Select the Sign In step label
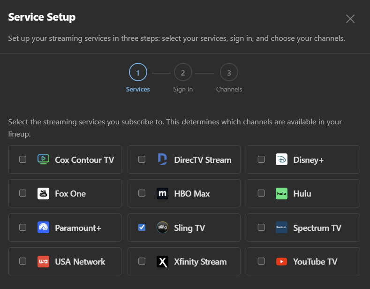Image resolution: width=370 pixels, height=289 pixels. pyautogui.click(x=183, y=90)
